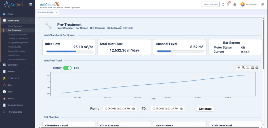Switch the History/Live toggle
The width and height of the screenshot is (268, 128).
[x=67, y=68]
